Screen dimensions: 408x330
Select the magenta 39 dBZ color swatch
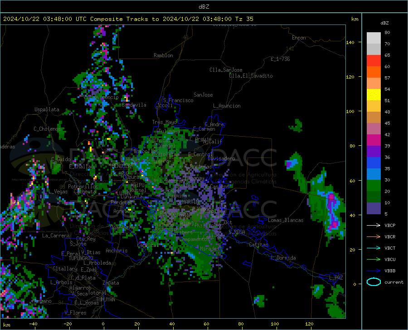point(374,140)
